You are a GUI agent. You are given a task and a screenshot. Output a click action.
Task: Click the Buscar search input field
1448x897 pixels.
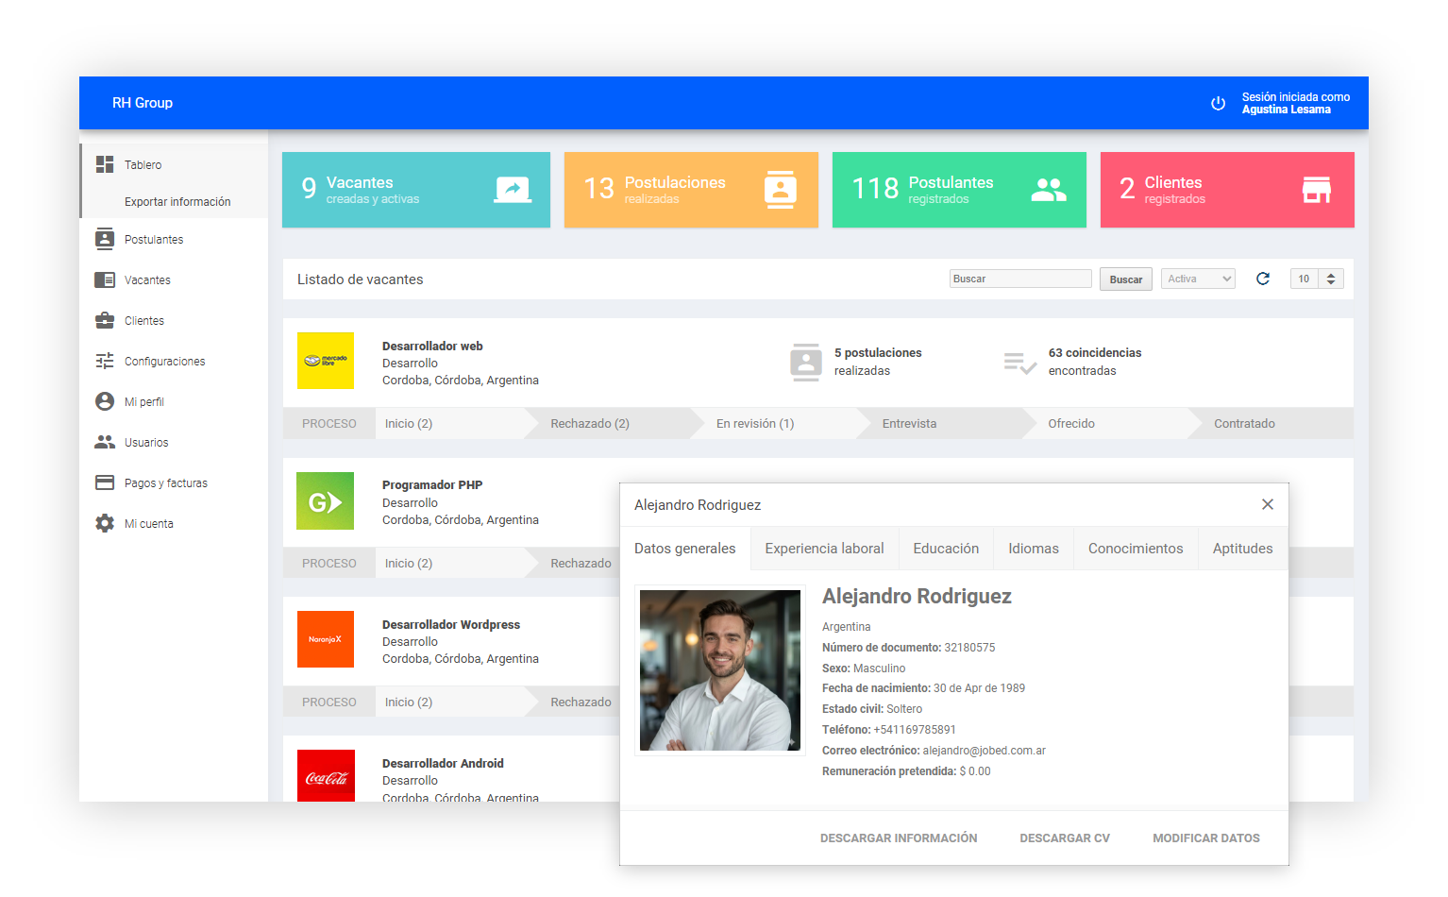1019,279
